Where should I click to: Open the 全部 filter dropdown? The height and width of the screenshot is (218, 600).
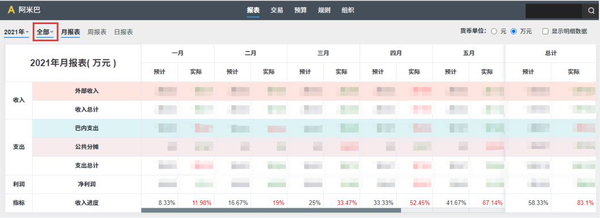click(45, 32)
